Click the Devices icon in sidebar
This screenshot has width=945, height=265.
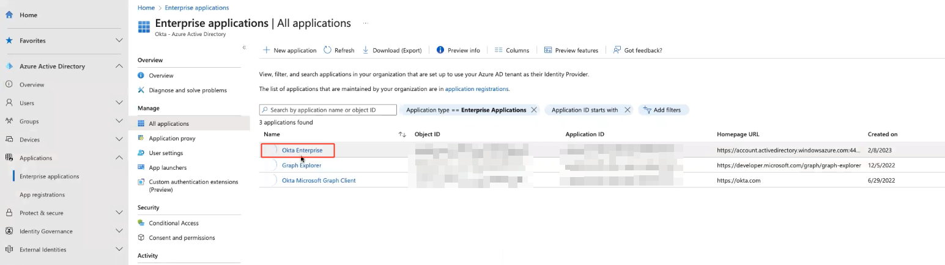click(x=9, y=139)
